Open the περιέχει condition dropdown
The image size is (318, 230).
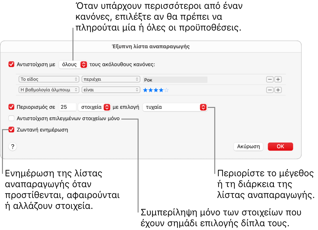pos(111,79)
